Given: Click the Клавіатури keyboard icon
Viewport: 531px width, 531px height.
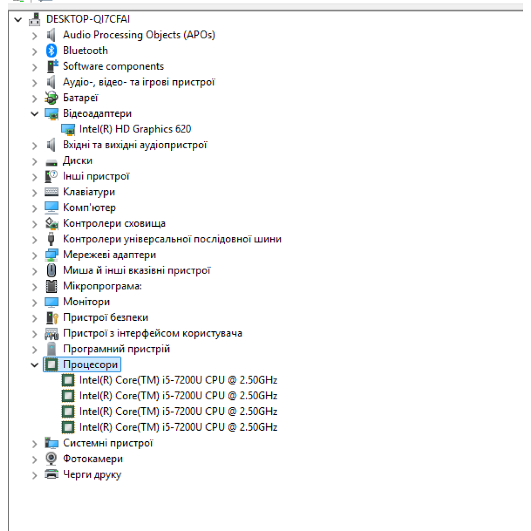Looking at the screenshot, I should pyautogui.click(x=52, y=192).
